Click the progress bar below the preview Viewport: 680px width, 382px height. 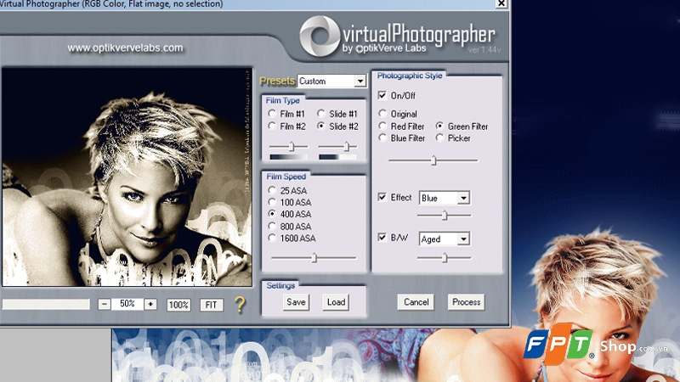tap(46, 304)
